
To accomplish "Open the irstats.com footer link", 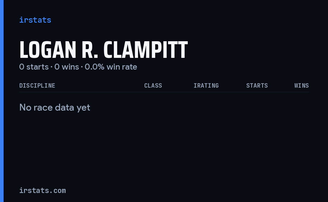I will 42,190.
